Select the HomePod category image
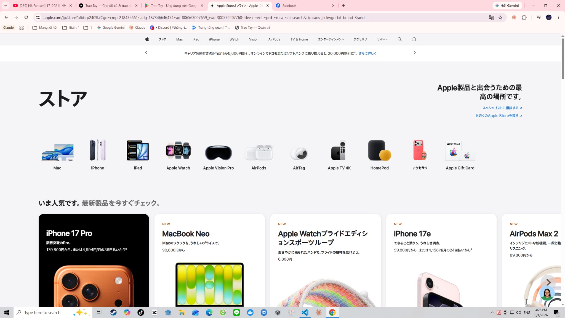 coord(379,150)
